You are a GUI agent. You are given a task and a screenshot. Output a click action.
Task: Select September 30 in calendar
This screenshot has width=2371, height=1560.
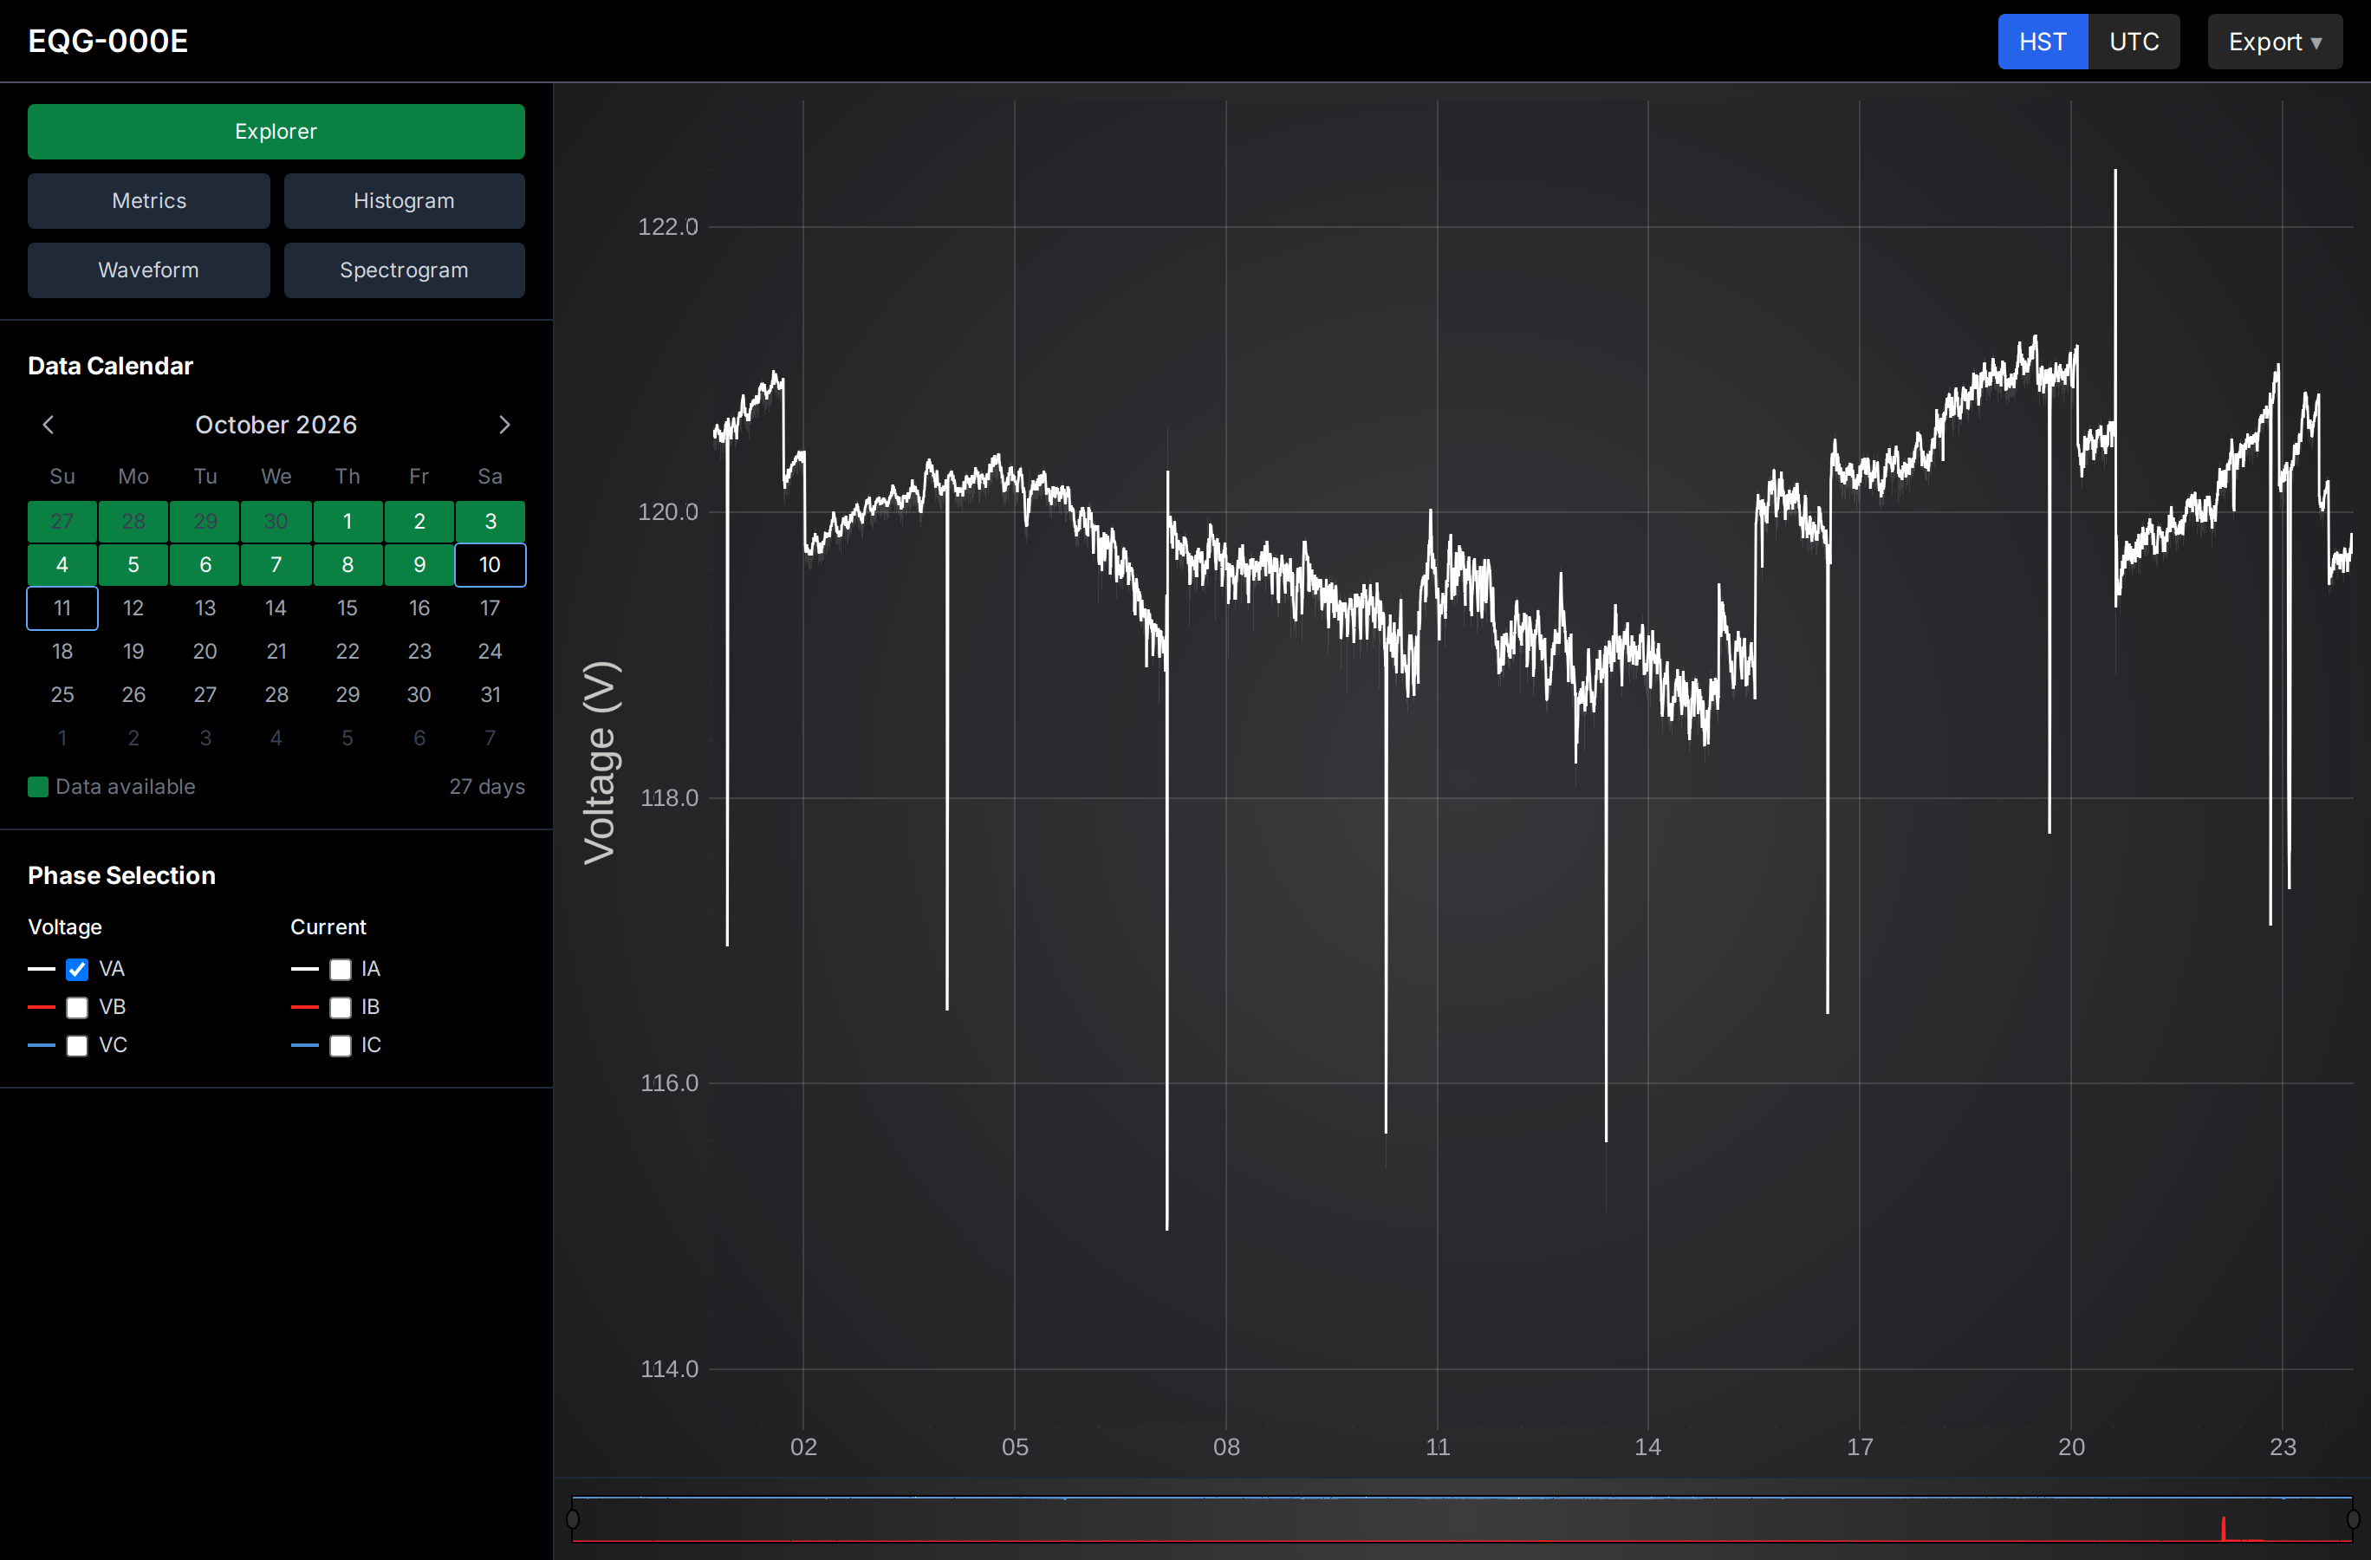pyautogui.click(x=276, y=521)
